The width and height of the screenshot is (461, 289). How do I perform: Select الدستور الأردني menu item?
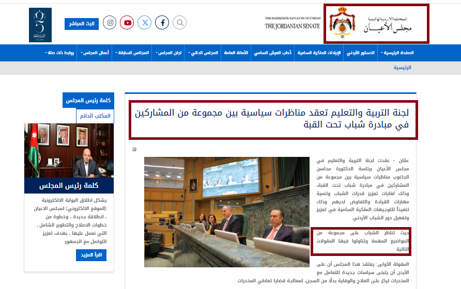(x=360, y=53)
